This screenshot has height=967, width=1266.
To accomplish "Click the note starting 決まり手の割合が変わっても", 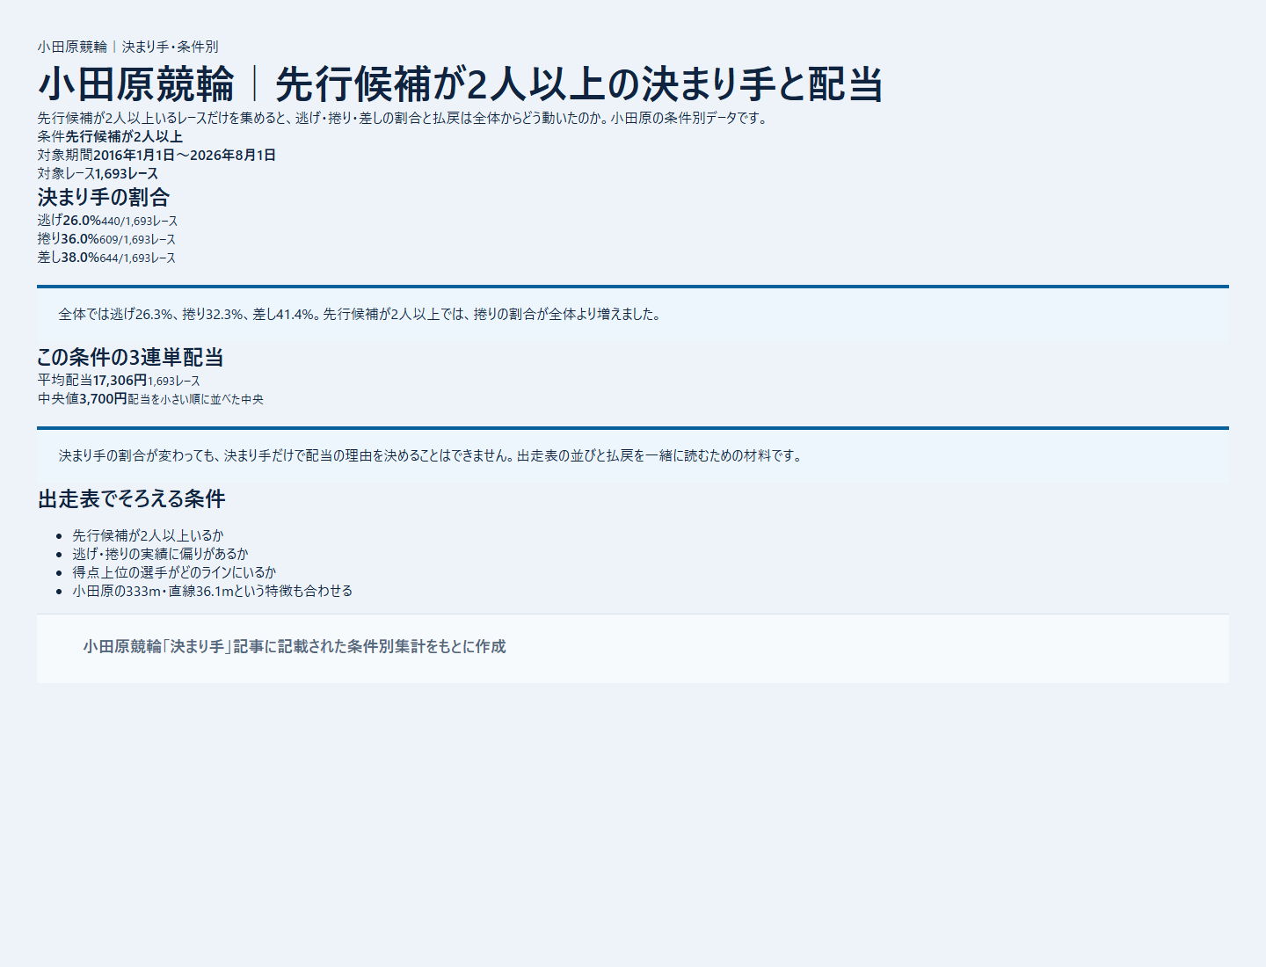I will tap(432, 455).
